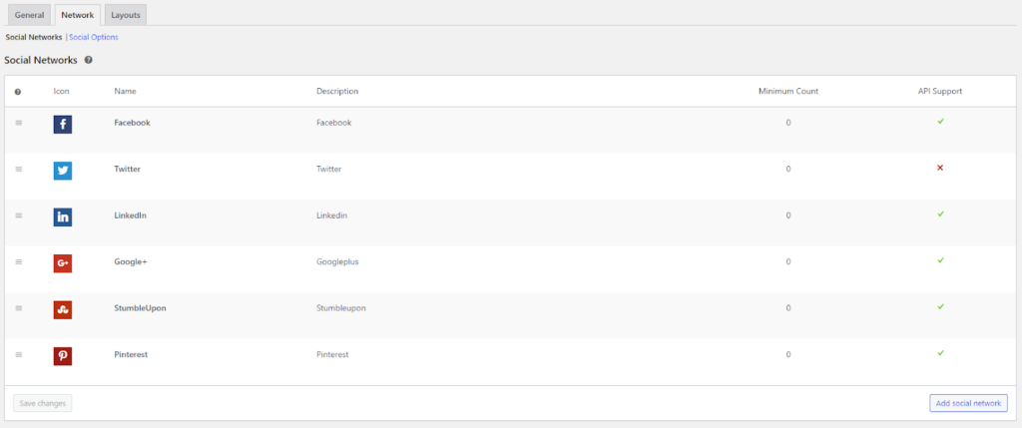Click the minimum count value for Pinterest
1022x428 pixels.
(x=788, y=354)
